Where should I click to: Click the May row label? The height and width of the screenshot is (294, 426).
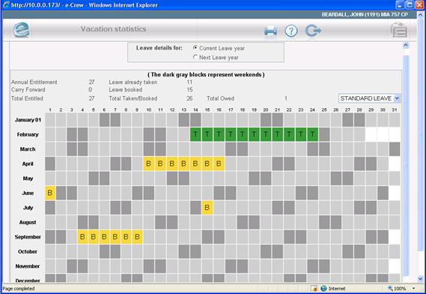tap(28, 178)
